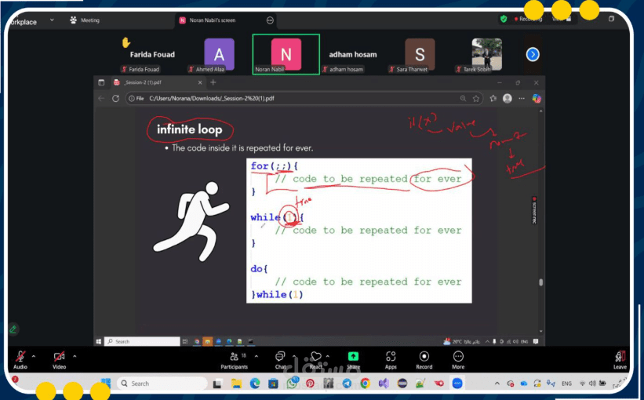
Task: Click the PDF scrollbar down arrow
Action: [x=541, y=332]
